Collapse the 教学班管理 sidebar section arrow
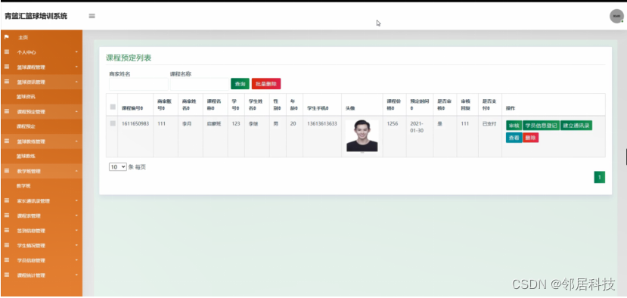Image resolution: width=627 pixels, height=298 pixels. [76, 171]
